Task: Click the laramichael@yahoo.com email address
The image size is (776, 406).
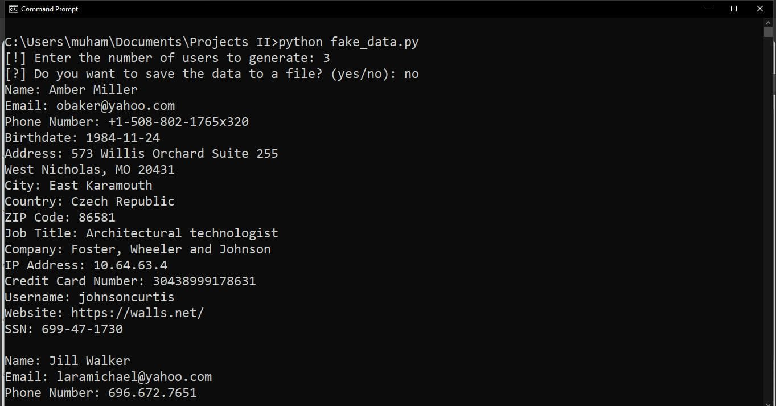Action: (x=134, y=377)
